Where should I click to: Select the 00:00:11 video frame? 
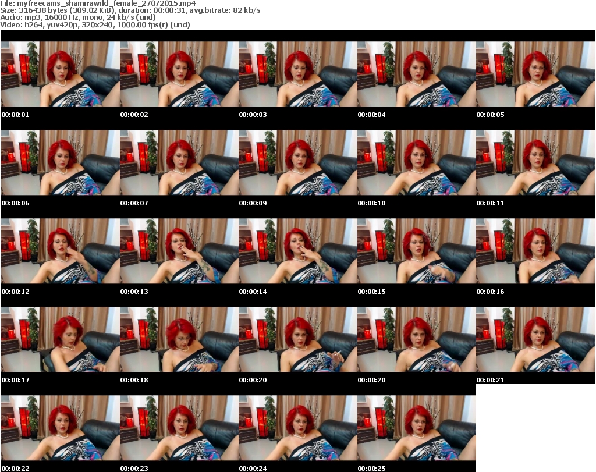click(535, 162)
